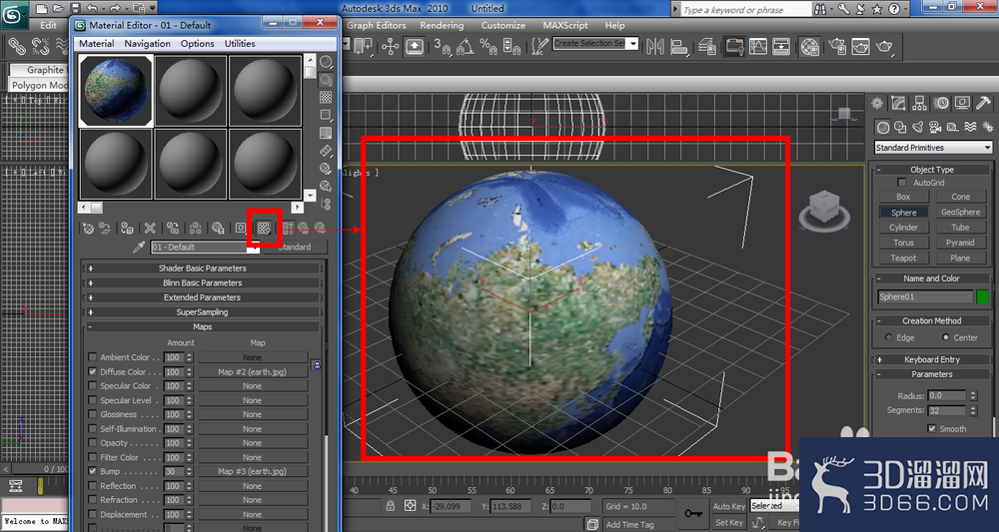The image size is (999, 532).
Task: Open Create panel tab icon
Action: (x=877, y=103)
